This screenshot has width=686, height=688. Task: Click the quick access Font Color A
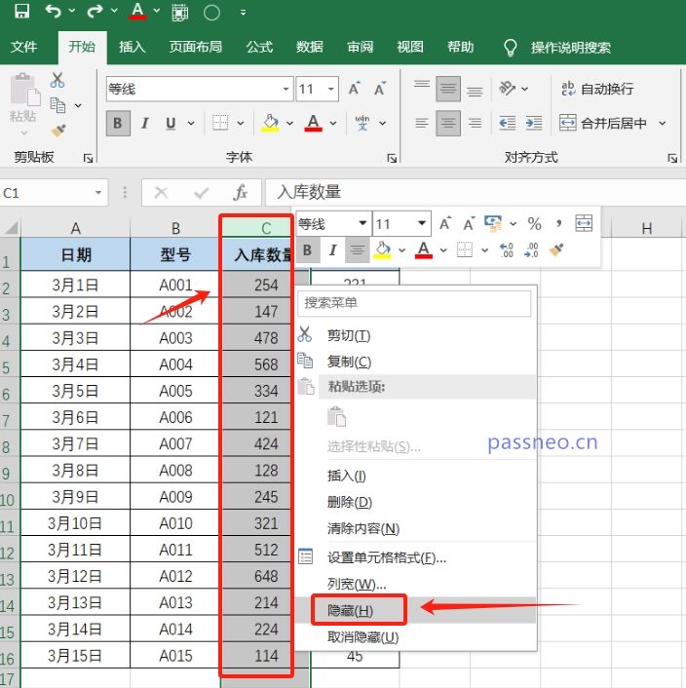(x=137, y=11)
